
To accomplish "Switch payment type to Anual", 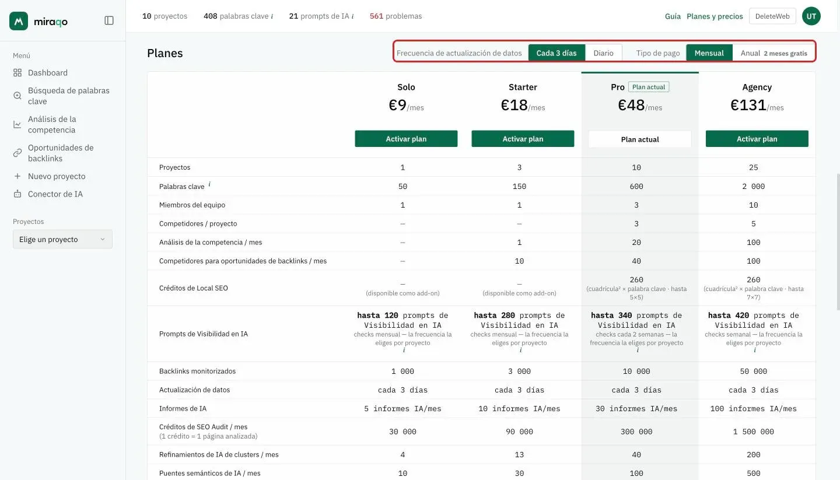I will [773, 52].
